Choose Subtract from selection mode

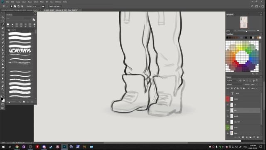pyautogui.click(x=18, y=6)
